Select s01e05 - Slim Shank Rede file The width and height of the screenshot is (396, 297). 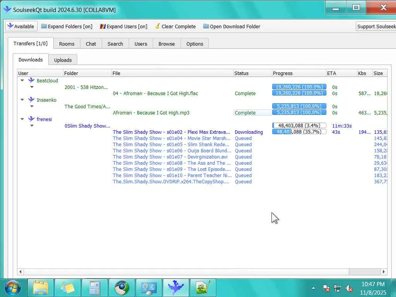click(171, 145)
